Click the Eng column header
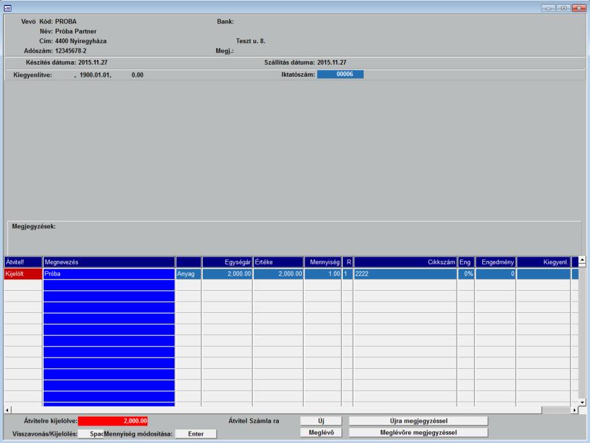 (466, 262)
